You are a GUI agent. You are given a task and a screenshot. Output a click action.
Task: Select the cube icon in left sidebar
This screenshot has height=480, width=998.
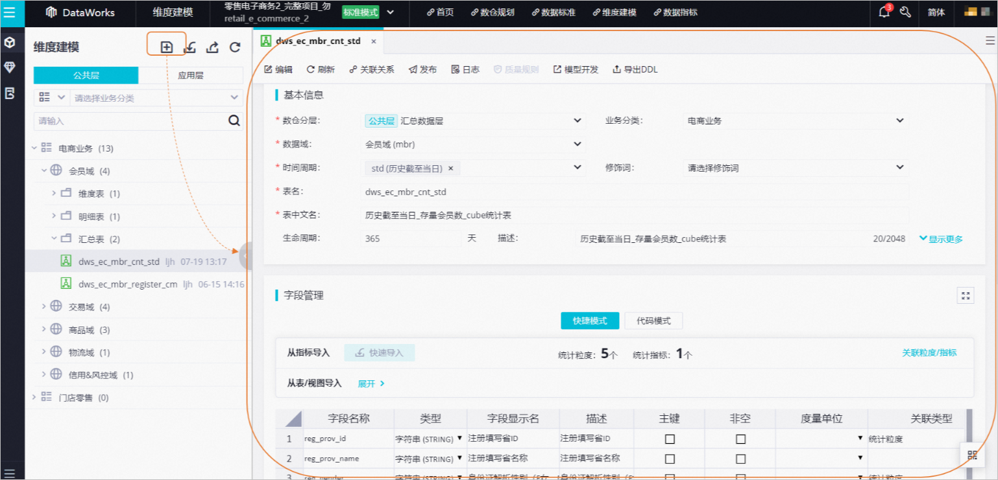coord(10,43)
